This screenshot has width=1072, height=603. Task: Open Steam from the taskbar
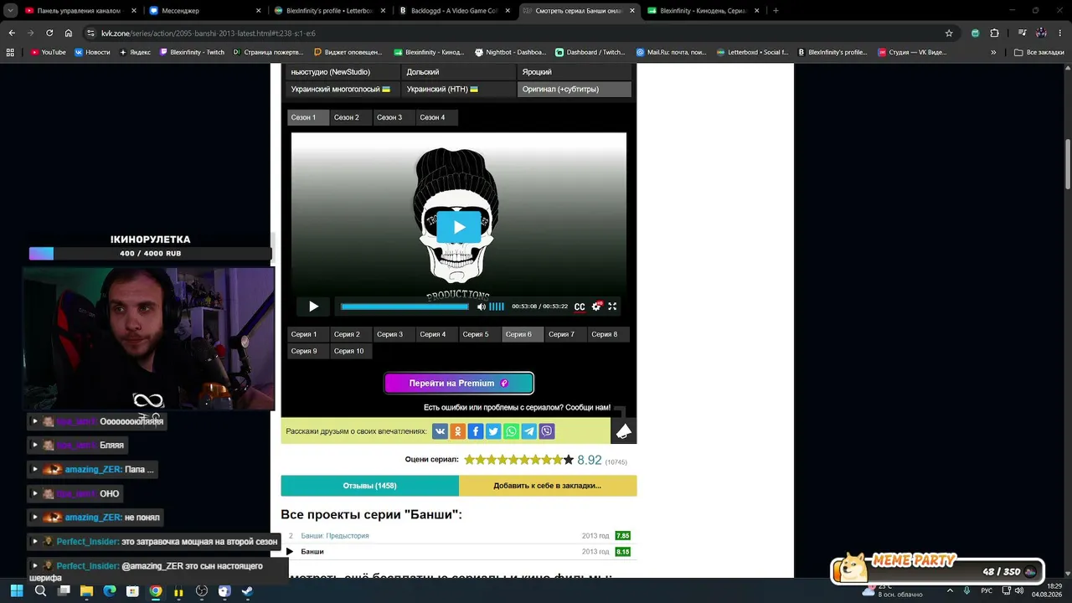point(247,591)
